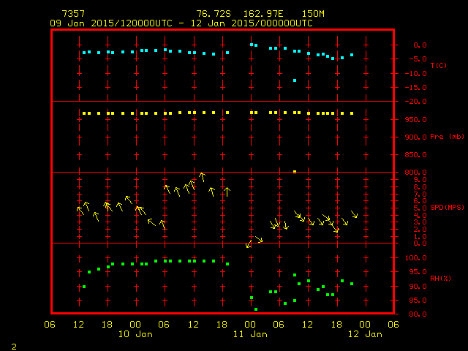The height and width of the screenshot is (351, 468).
Task: Click the station ID 7357 label
Action: click(x=73, y=14)
